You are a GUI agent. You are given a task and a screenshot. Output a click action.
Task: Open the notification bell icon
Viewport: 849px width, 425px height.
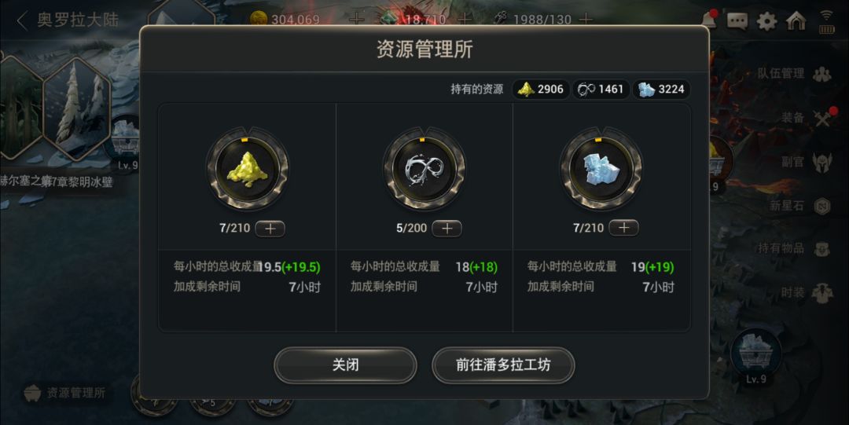click(x=709, y=20)
